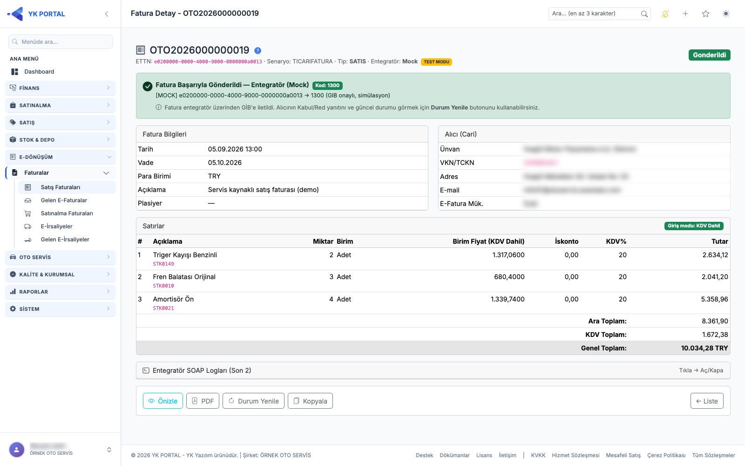Expand the KALİTE & KURUMSAL section

[x=61, y=274]
